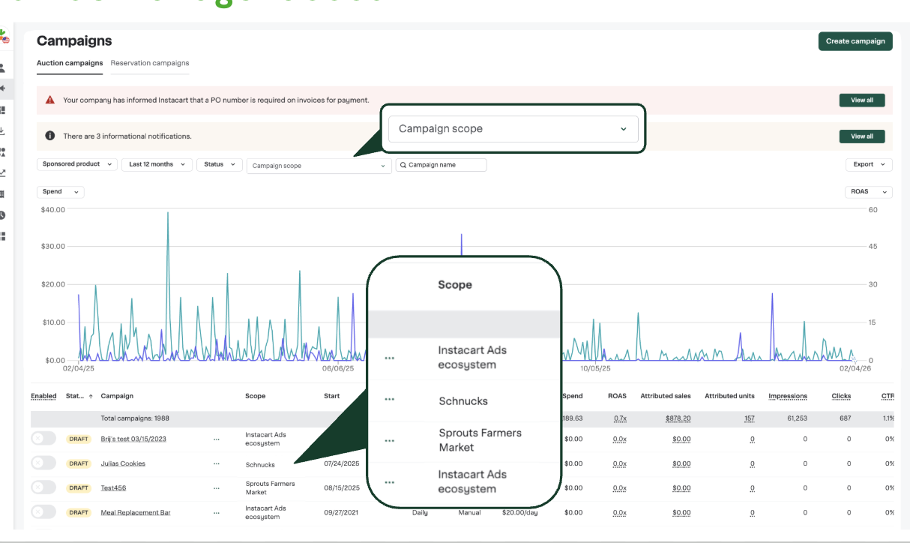The width and height of the screenshot is (910, 543).
Task: Click the magnifier icon in Campaign name search
Action: 403,165
